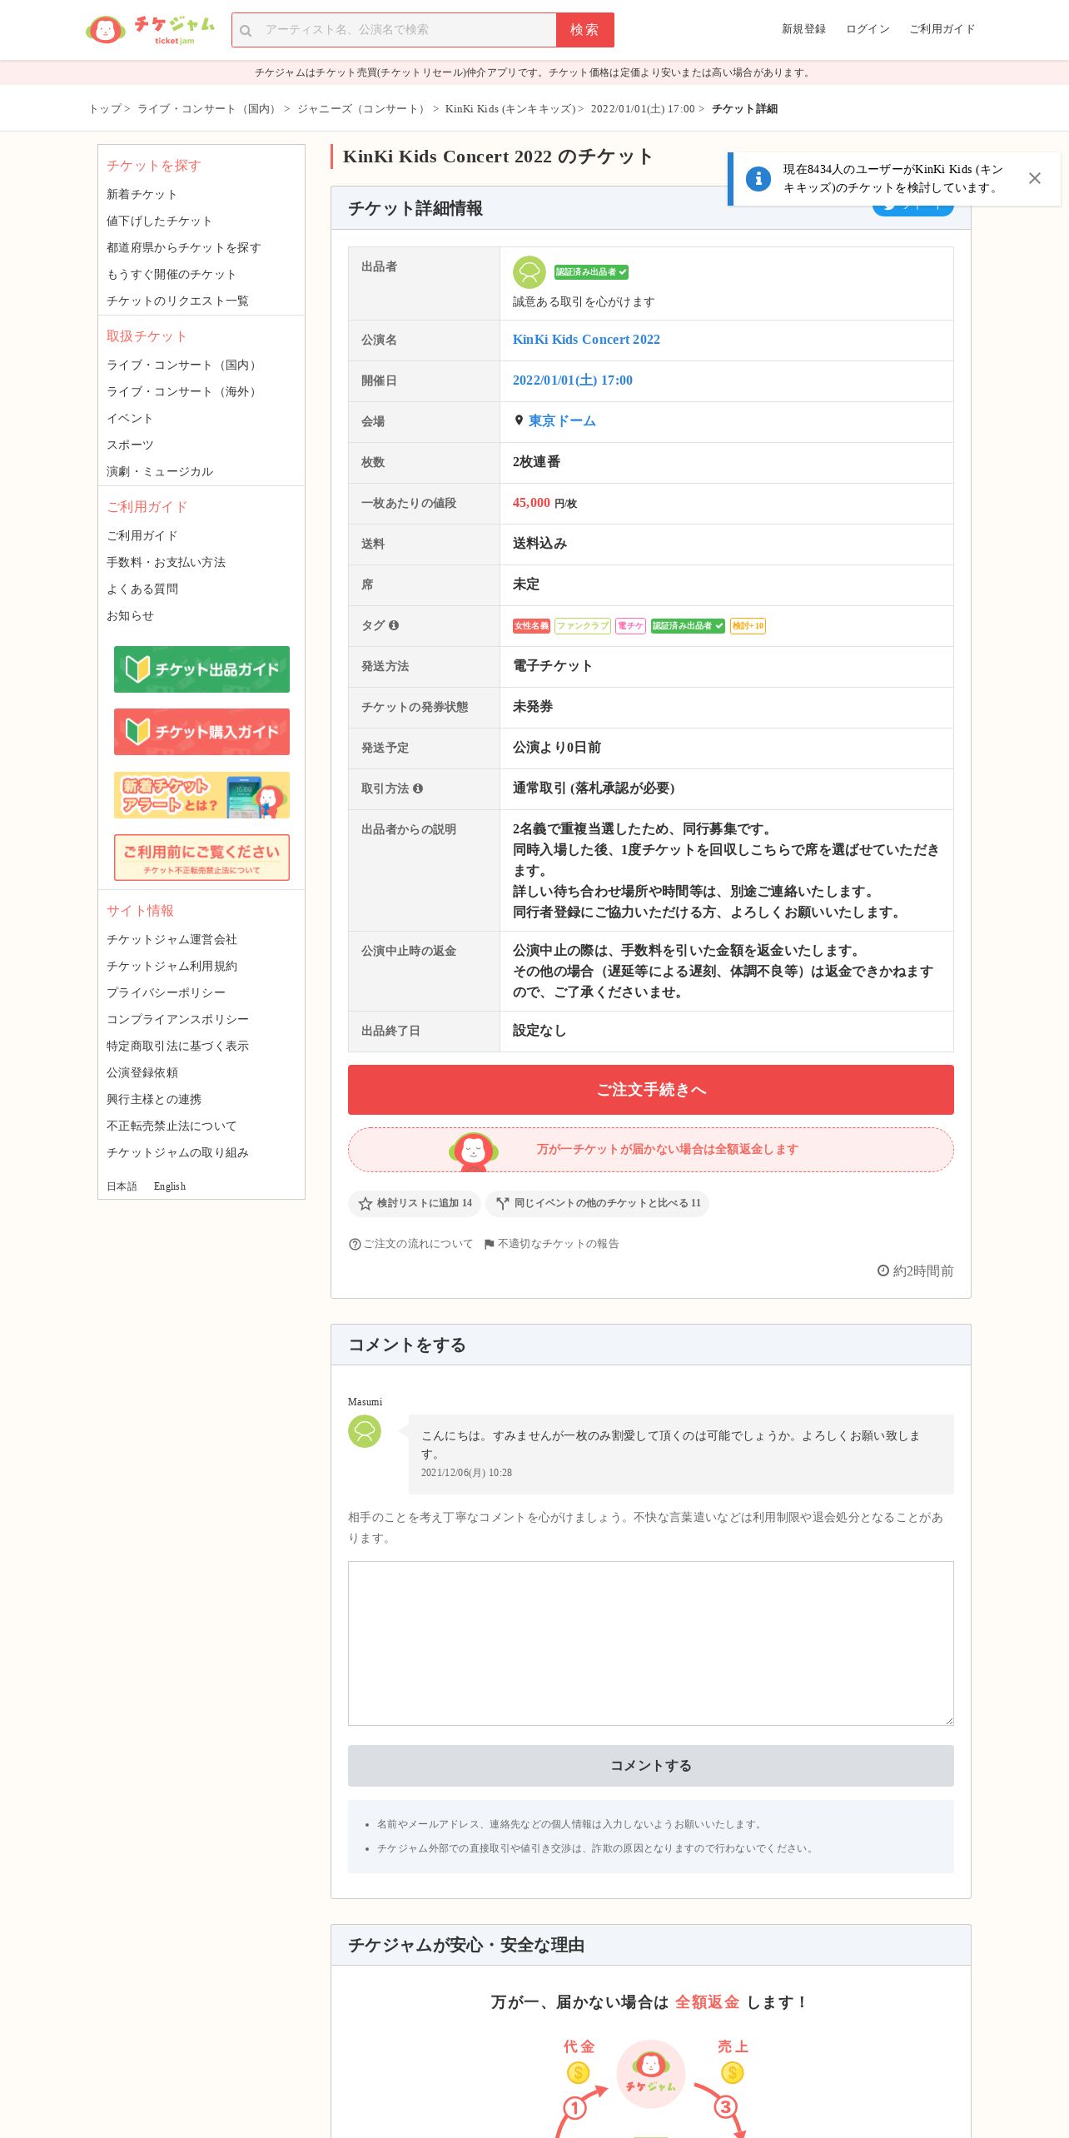The image size is (1069, 2138).
Task: Open 手数料・お支払い方法 link
Action: point(166,562)
